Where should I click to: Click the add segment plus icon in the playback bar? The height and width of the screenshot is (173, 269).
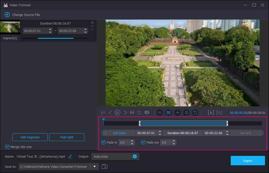point(178,113)
